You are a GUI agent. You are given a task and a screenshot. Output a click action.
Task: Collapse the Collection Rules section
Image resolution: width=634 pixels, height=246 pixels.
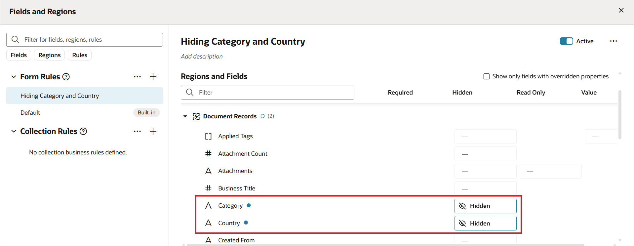14,131
